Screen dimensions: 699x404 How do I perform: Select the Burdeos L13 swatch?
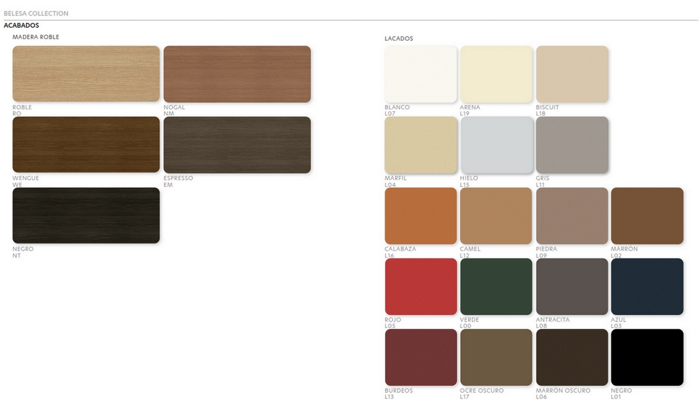[421, 358]
